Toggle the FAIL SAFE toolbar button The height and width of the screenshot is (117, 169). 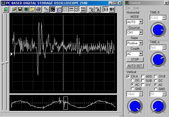point(83,9)
